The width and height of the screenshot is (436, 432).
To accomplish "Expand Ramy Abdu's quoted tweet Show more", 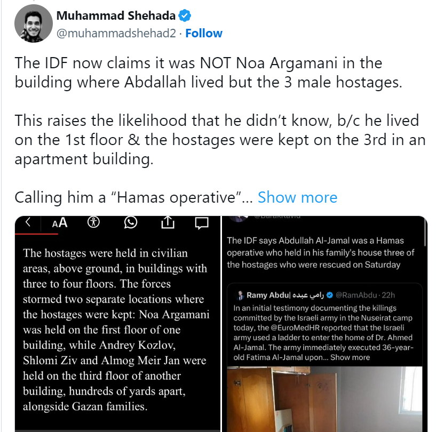I will (x=350, y=357).
